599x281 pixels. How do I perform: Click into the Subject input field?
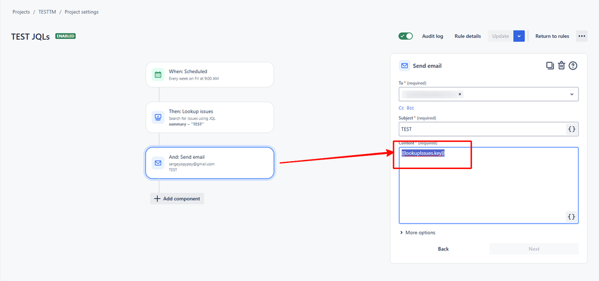coord(482,129)
